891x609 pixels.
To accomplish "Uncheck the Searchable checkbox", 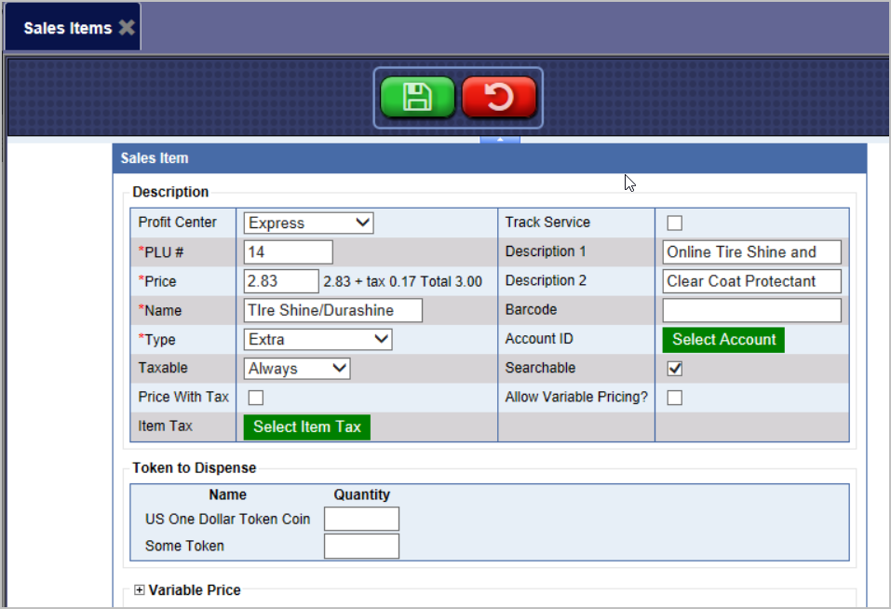I will click(x=675, y=369).
